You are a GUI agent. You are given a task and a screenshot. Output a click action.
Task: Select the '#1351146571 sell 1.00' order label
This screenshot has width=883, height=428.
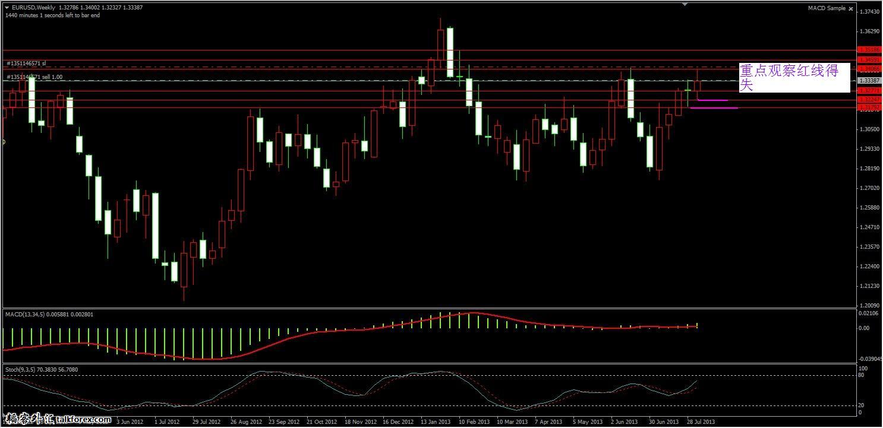34,77
